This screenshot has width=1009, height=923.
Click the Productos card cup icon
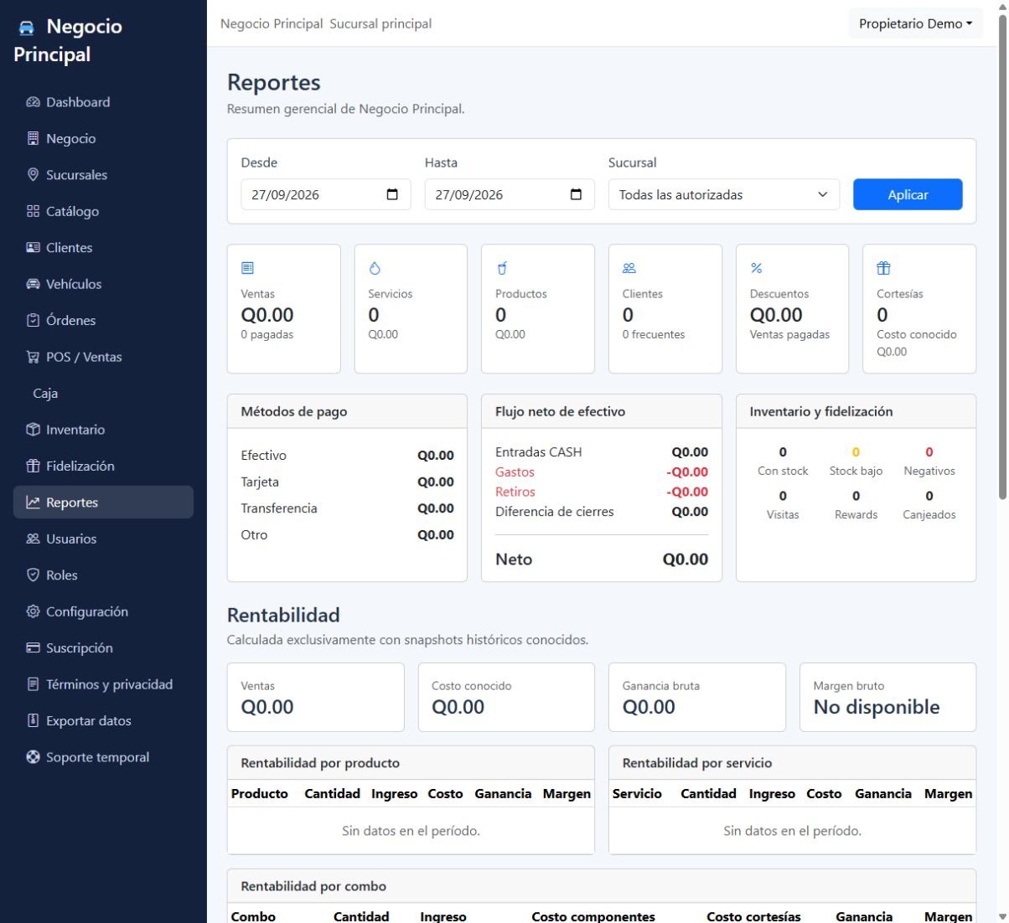(x=502, y=268)
